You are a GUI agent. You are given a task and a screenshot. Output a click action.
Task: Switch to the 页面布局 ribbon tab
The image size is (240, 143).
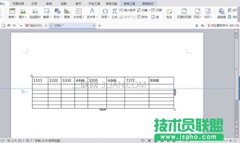pos(18,4)
